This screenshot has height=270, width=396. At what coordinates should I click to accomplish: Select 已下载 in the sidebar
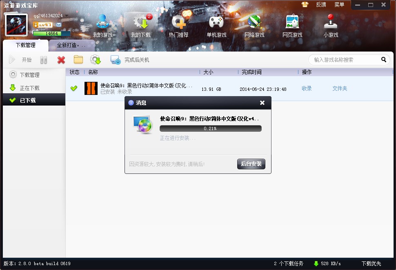[34, 100]
